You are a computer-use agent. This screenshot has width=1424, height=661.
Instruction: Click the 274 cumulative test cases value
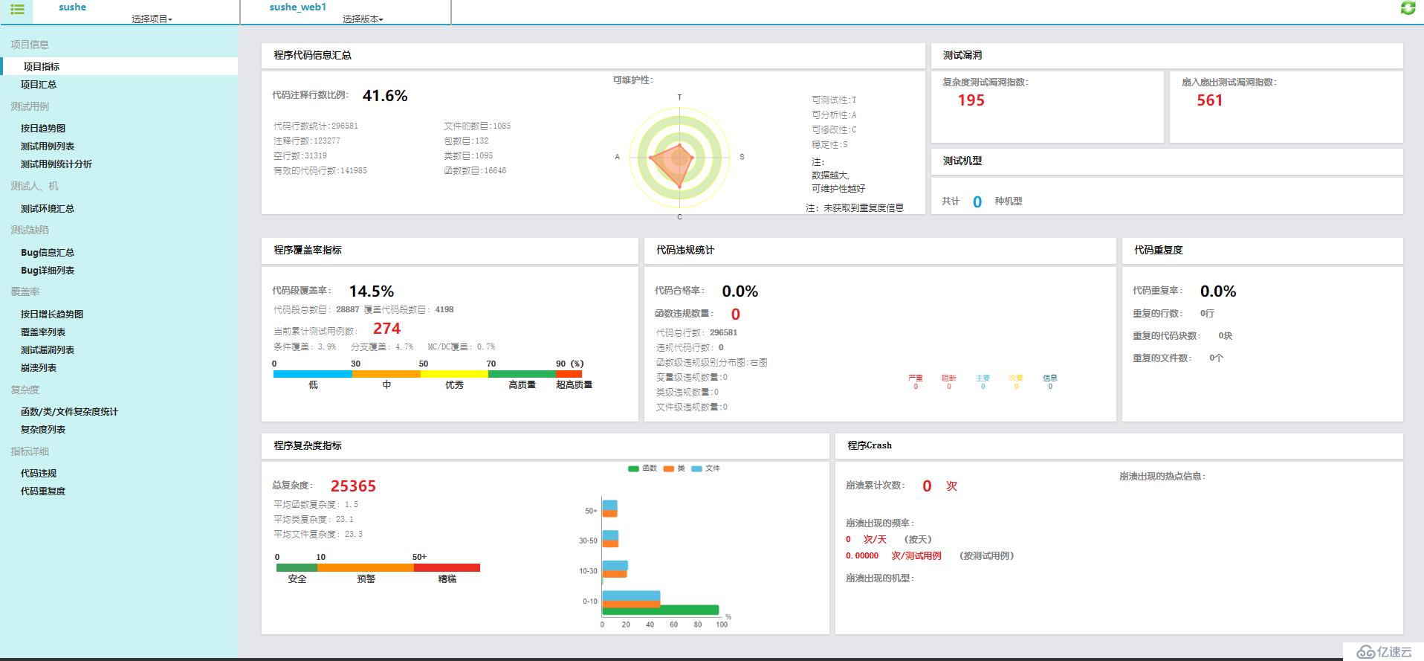(386, 329)
